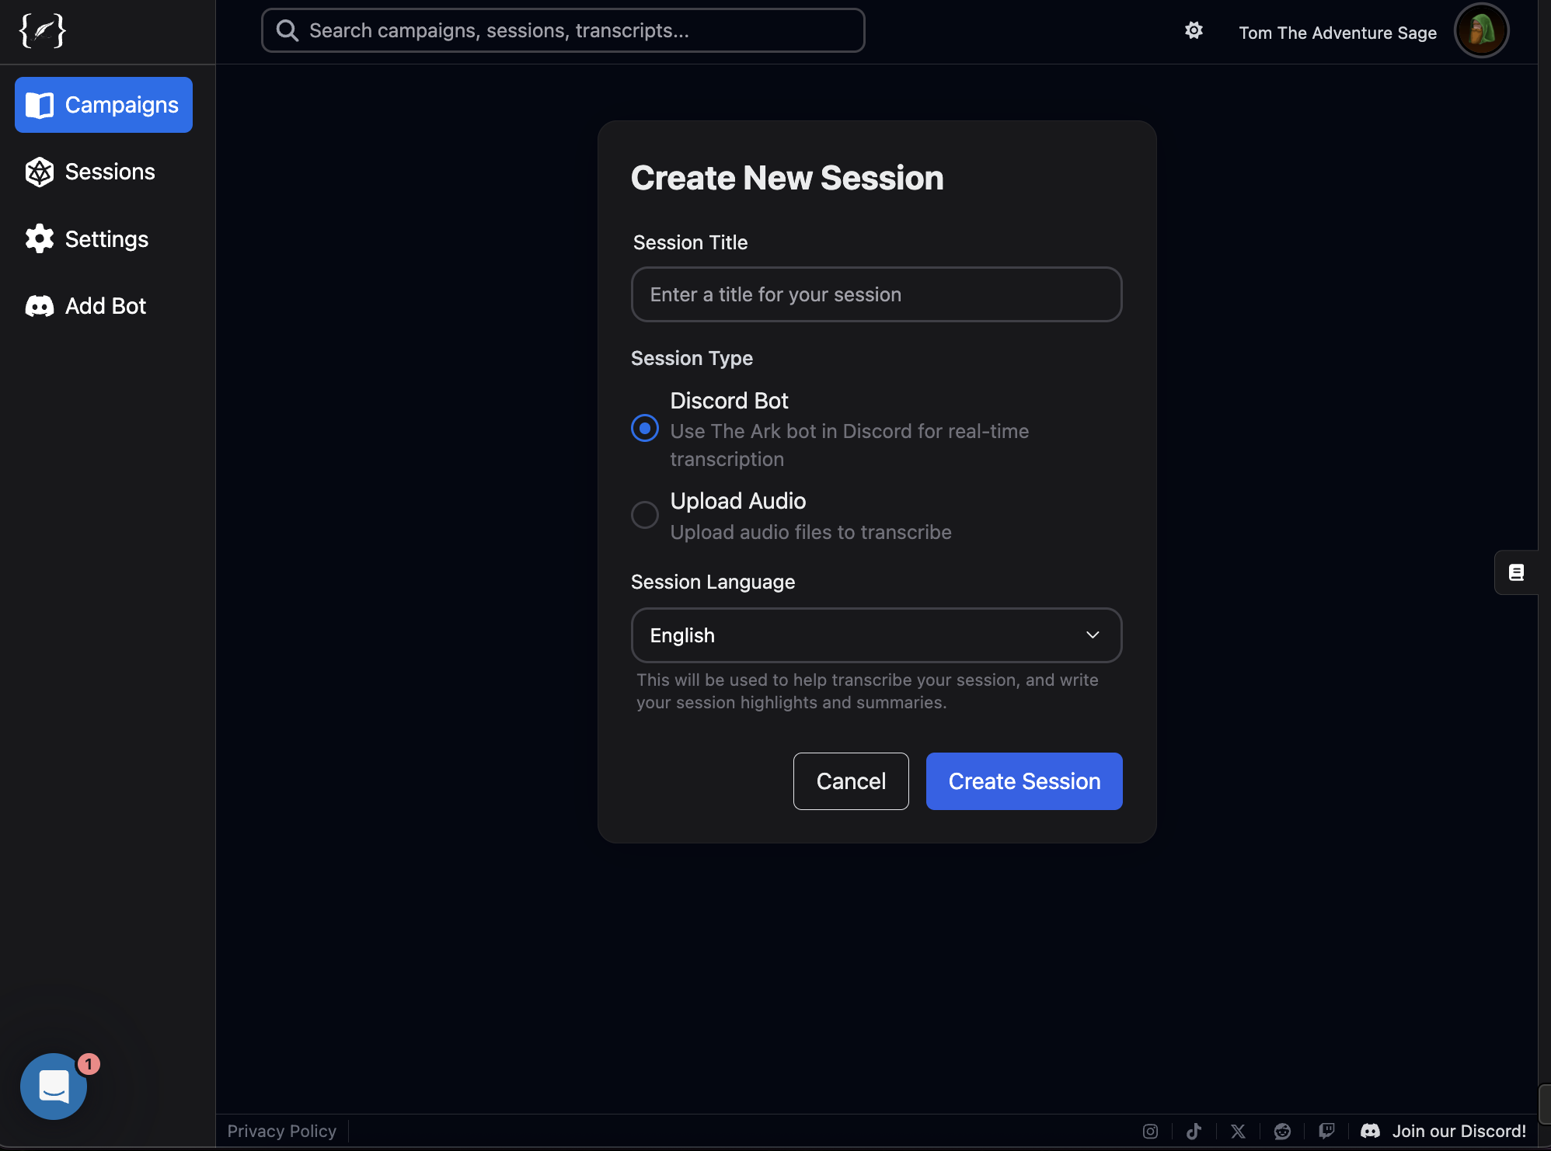This screenshot has height=1151, width=1551.
Task: Expand the Session Language English dropdown
Action: [x=877, y=635]
